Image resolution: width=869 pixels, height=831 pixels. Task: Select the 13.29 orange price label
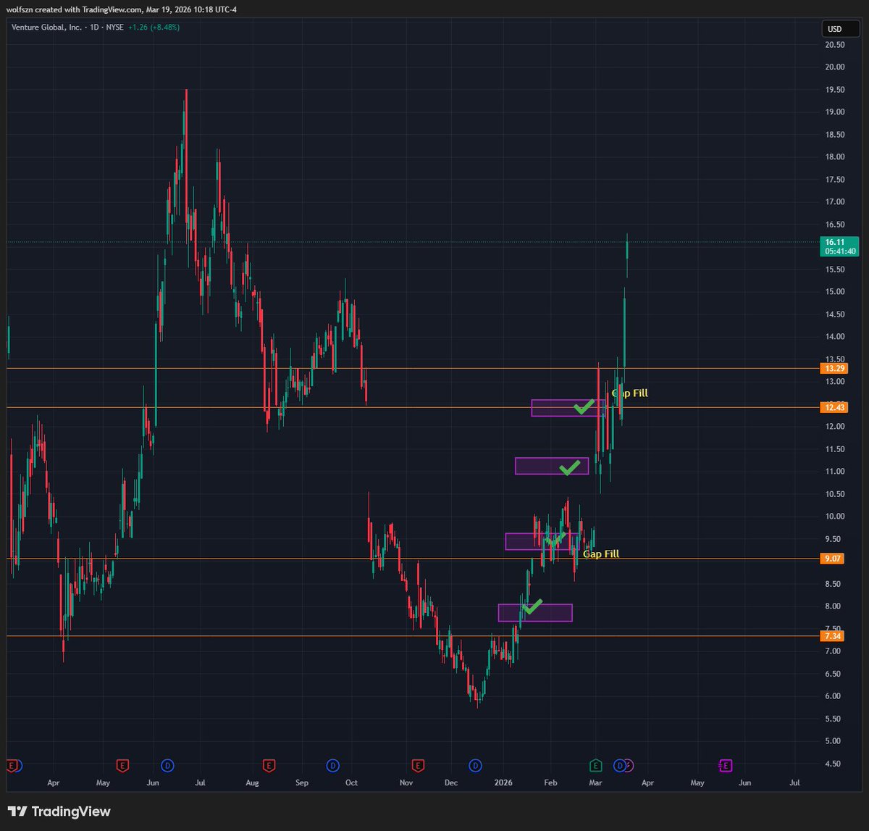(x=833, y=369)
